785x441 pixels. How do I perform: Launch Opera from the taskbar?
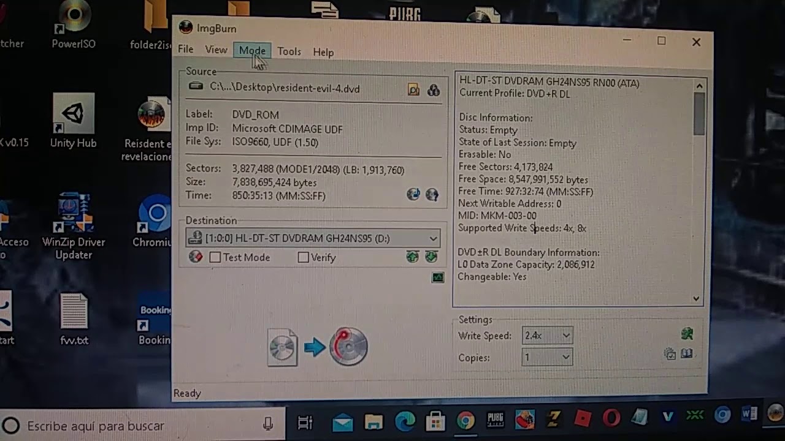[x=611, y=418]
